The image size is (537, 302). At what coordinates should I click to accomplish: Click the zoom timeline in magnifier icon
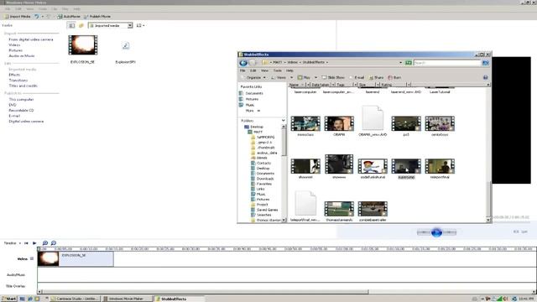pyautogui.click(x=44, y=243)
